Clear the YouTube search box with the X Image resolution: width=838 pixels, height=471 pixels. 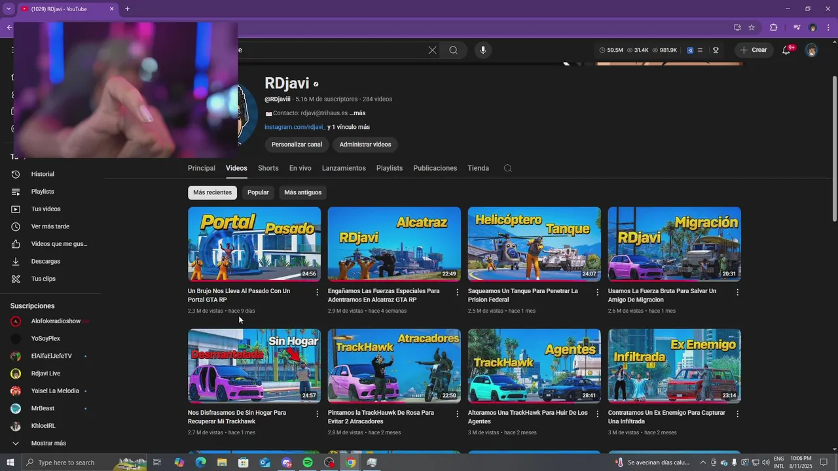point(432,50)
